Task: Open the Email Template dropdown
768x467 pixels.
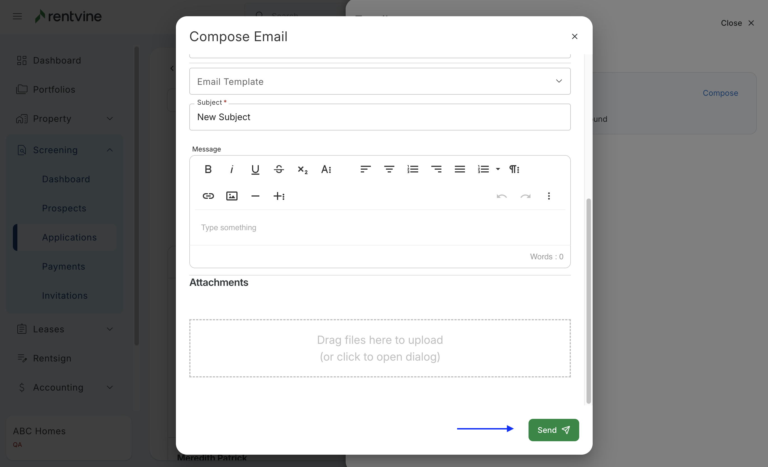Action: [x=380, y=81]
